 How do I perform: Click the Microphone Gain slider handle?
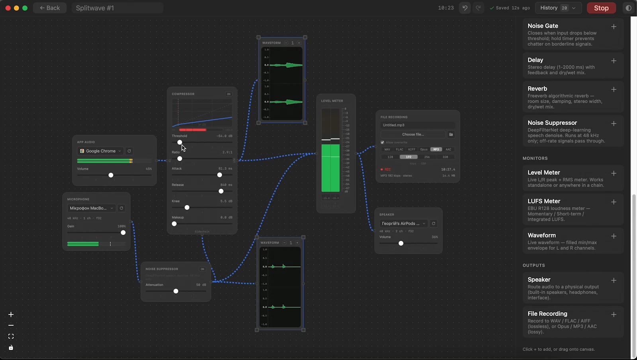pyautogui.click(x=123, y=233)
